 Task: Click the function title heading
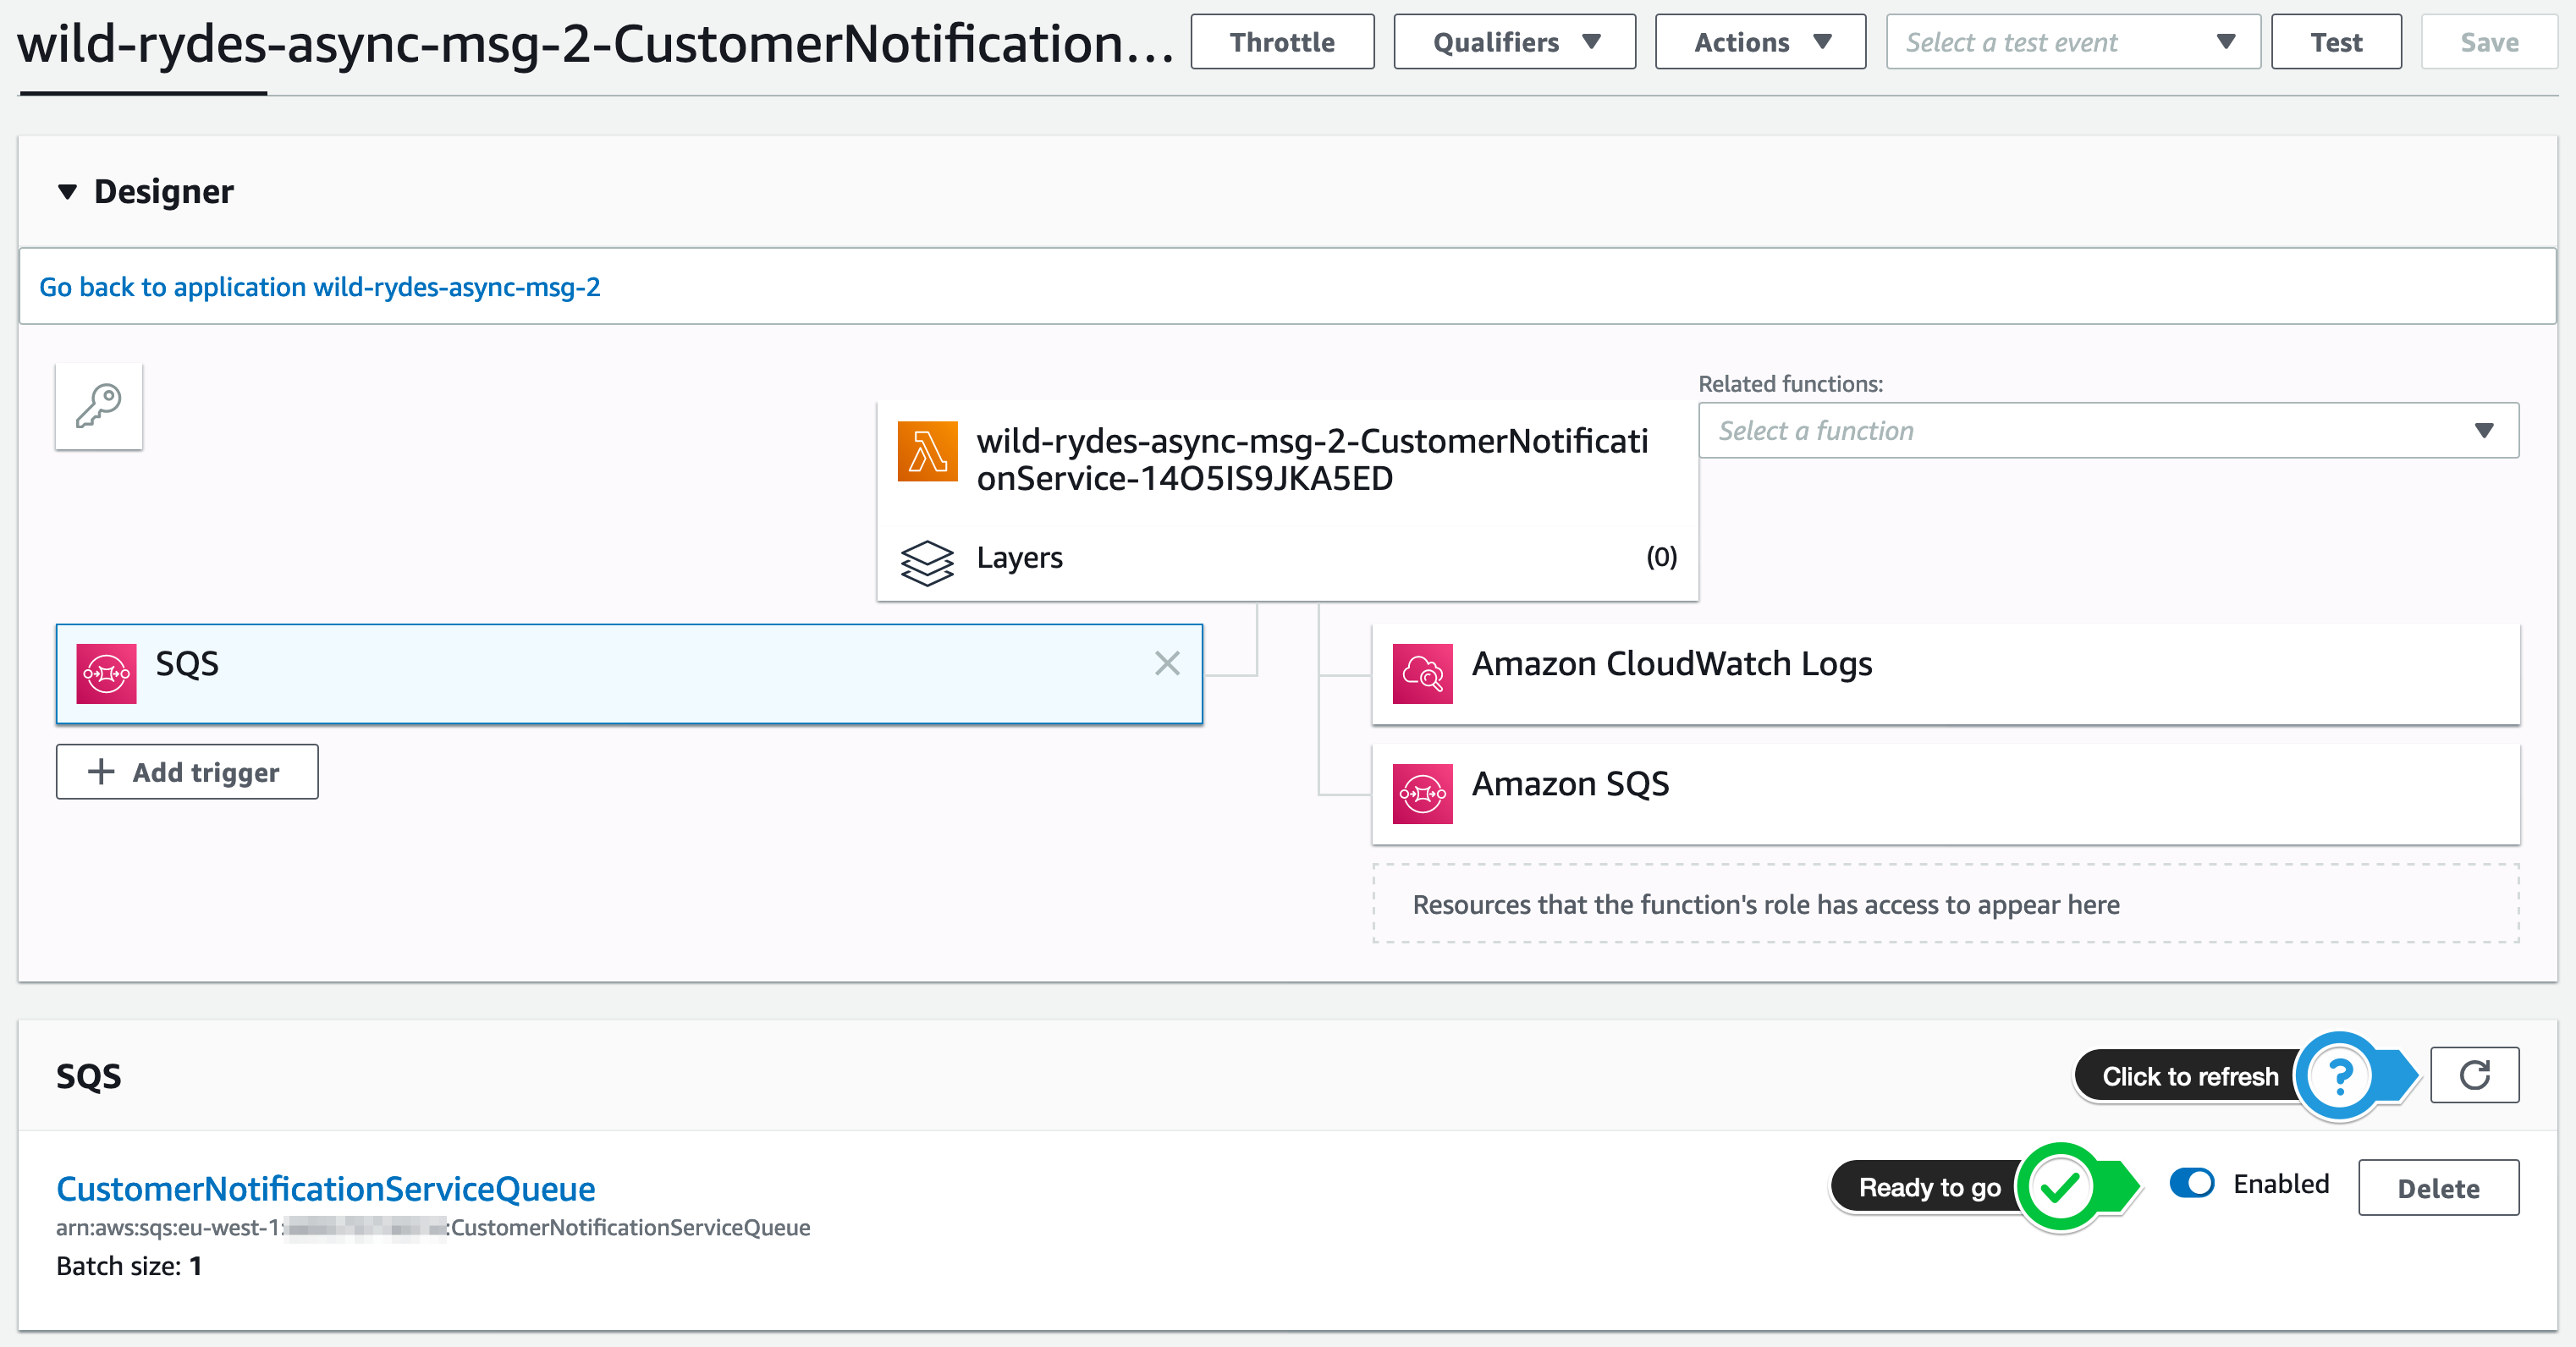[596, 44]
